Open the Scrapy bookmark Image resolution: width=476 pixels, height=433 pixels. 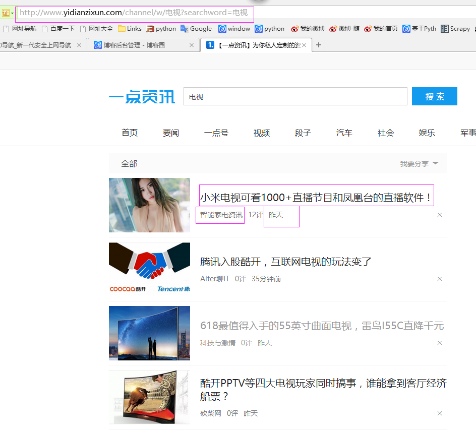click(x=455, y=29)
